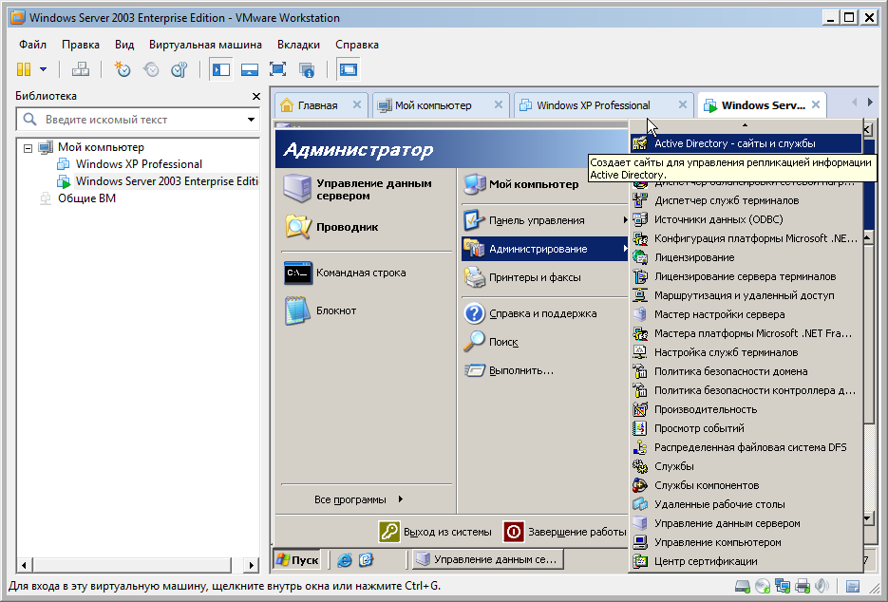888x602 pixels.
Task: Enter full screen mode icon
Action: (x=278, y=69)
